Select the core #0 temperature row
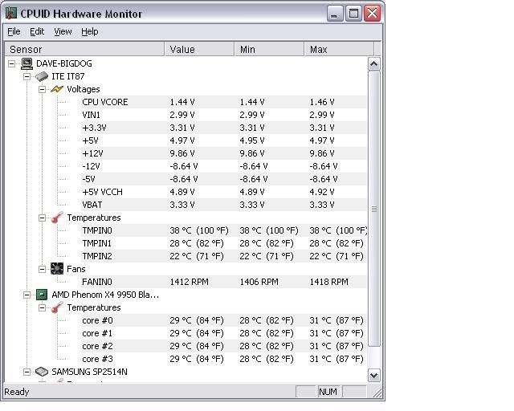Image resolution: width=514 pixels, height=411 pixels. pyautogui.click(x=224, y=320)
